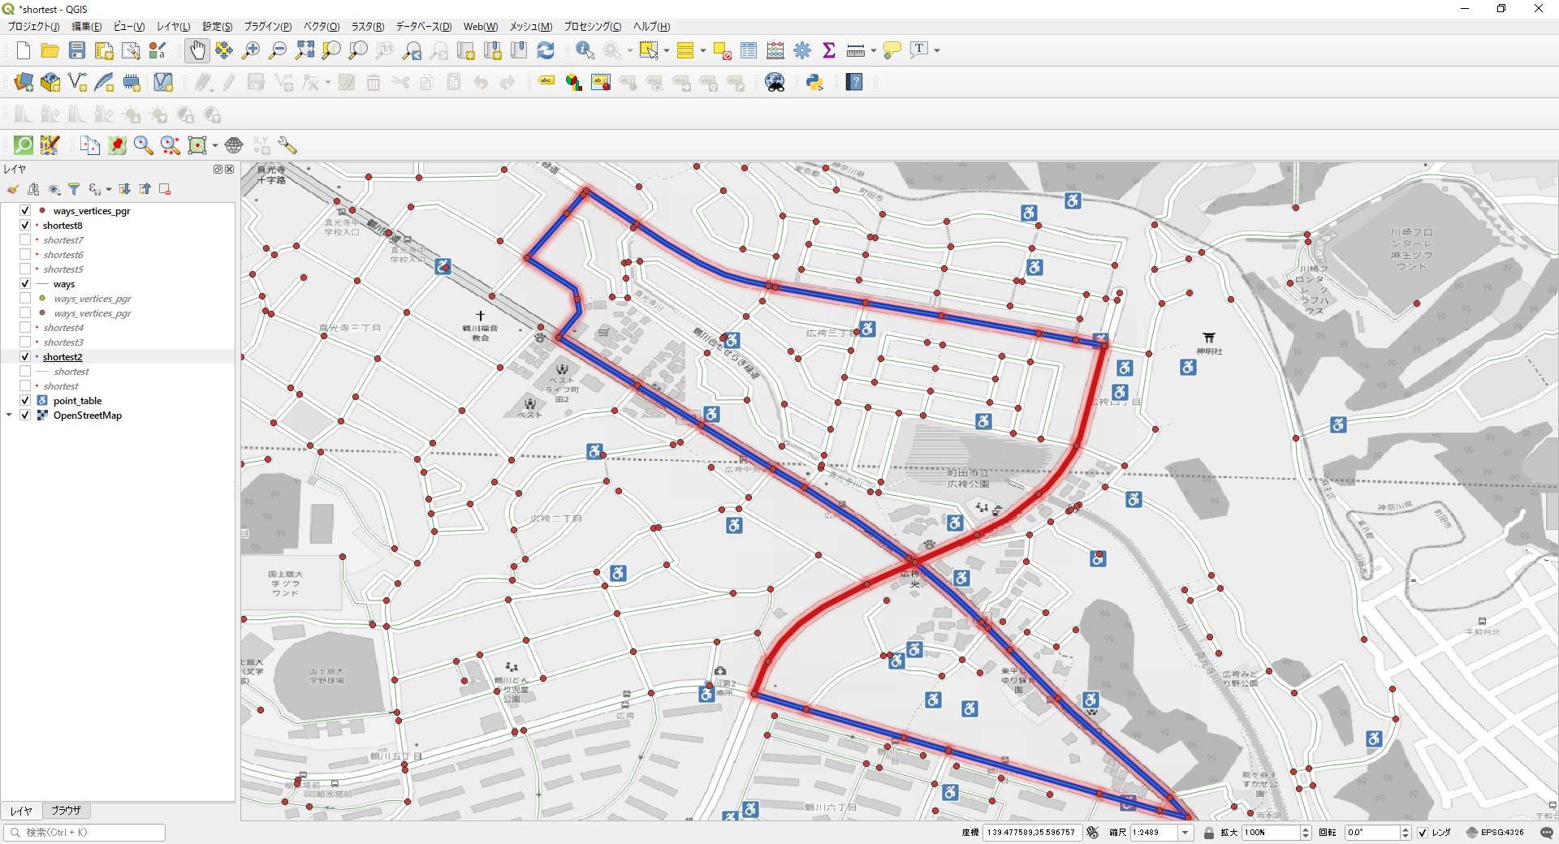Viewport: 1559px width, 844px height.
Task: Click the Zoom In magnifier tool
Action: [251, 50]
